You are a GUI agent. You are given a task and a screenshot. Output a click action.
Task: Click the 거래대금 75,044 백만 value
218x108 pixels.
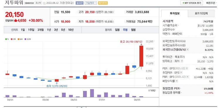tap(145, 21)
